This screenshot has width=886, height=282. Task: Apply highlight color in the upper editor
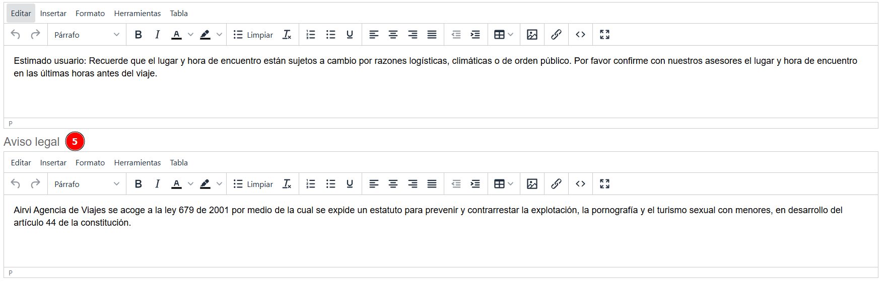pos(205,35)
